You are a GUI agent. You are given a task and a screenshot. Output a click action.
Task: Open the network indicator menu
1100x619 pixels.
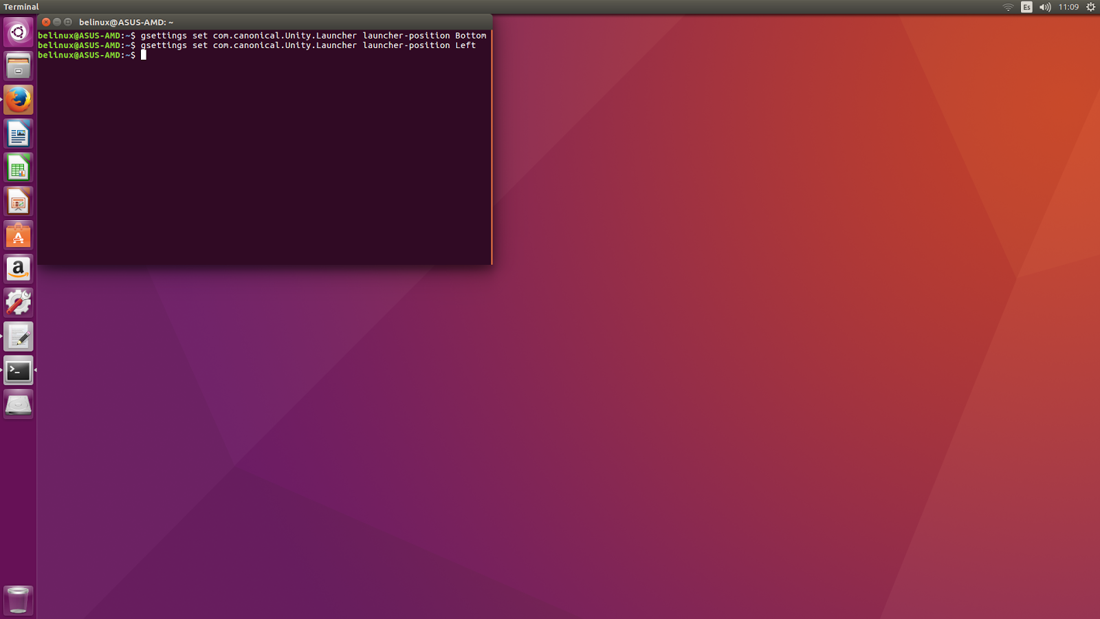[x=1008, y=6]
